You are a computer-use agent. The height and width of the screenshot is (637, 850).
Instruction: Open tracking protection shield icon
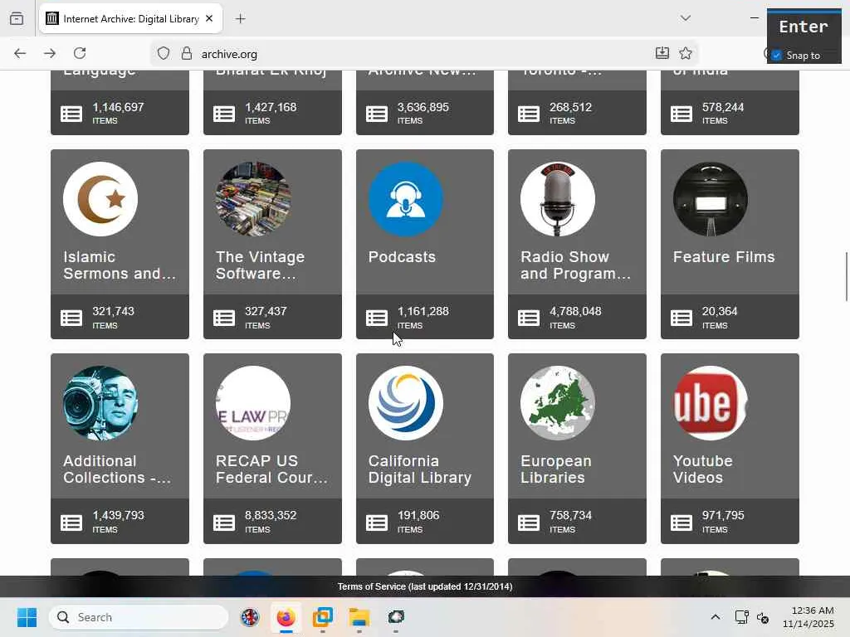(x=164, y=54)
